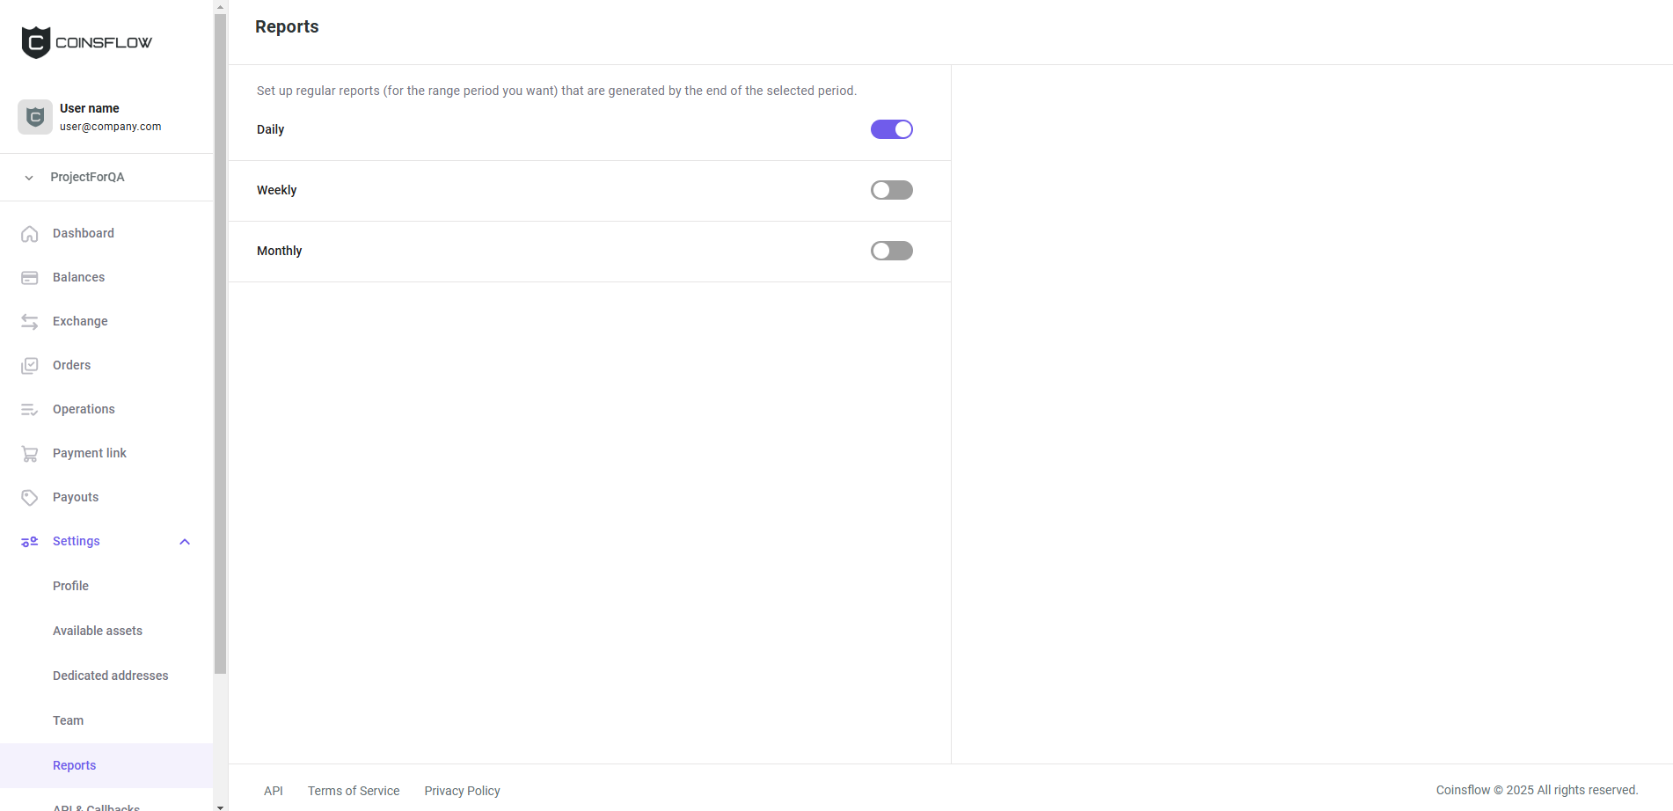The image size is (1673, 811).
Task: Collapse the Settings submenu
Action: (x=184, y=542)
